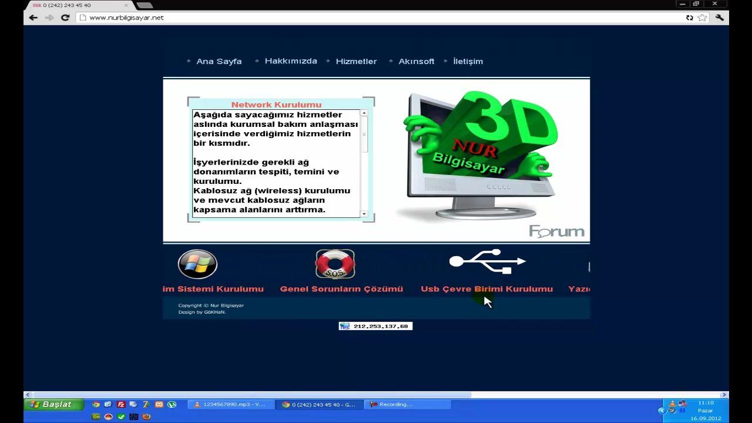Image resolution: width=752 pixels, height=423 pixels.
Task: Open the Akınsoft menu item
Action: tap(417, 61)
